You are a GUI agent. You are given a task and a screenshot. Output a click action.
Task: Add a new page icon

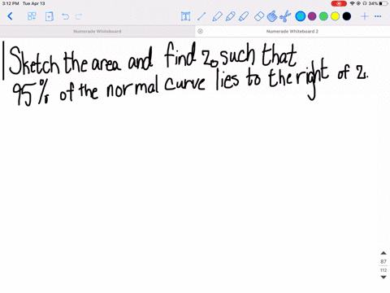pos(50,16)
